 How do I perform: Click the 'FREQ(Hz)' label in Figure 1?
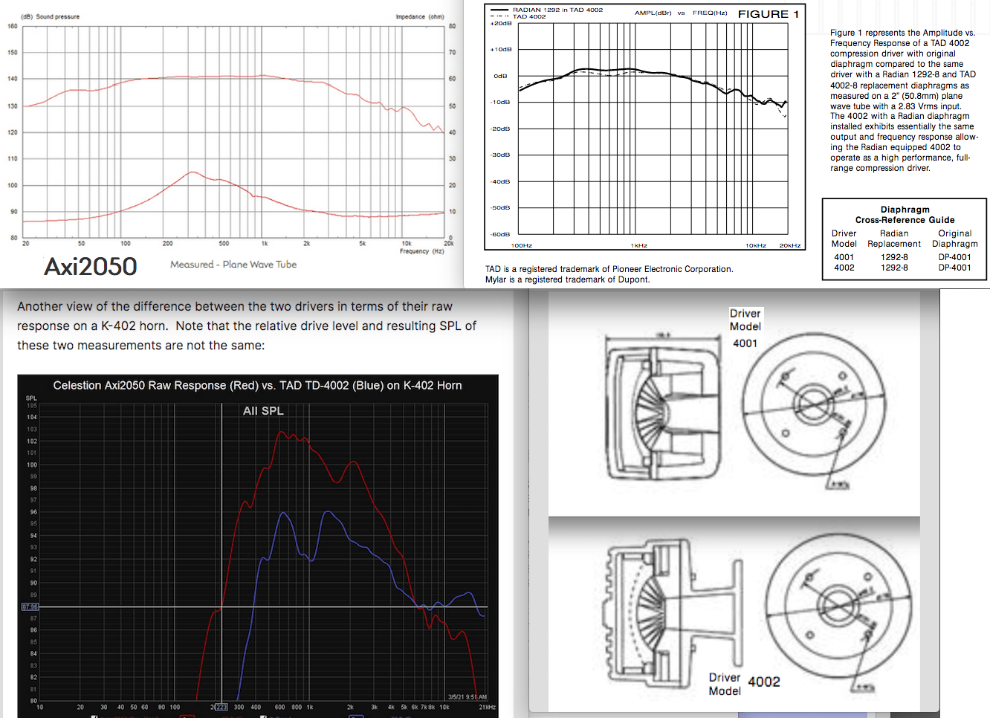coord(710,13)
